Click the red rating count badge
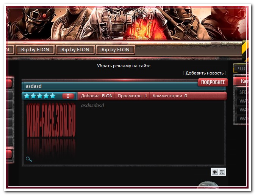The height and width of the screenshot is (195, 255). (x=68, y=96)
